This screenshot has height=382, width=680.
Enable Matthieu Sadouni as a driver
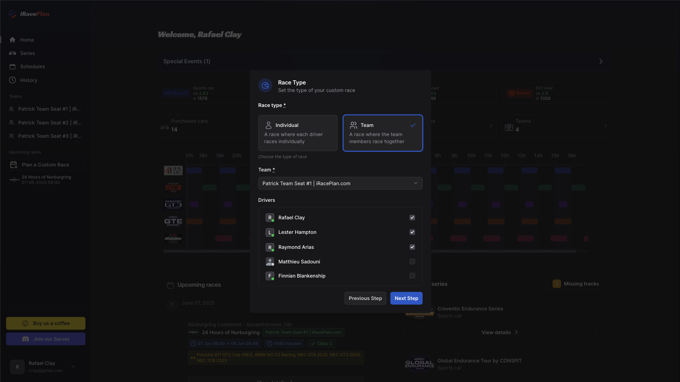(412, 261)
